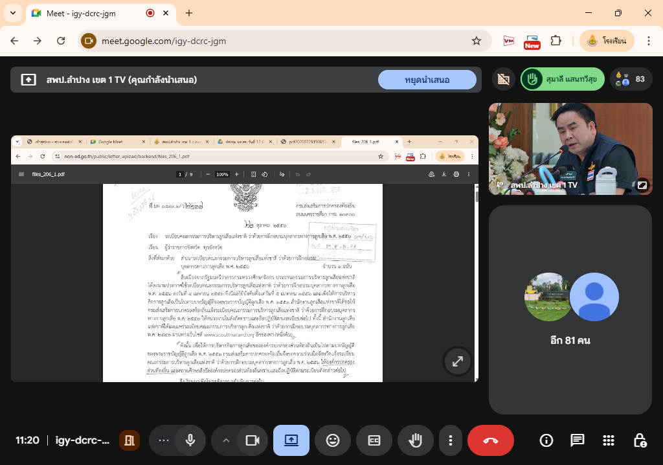The height and width of the screenshot is (465, 663).
Task: Toggle closed captions in the call
Action: (x=374, y=440)
